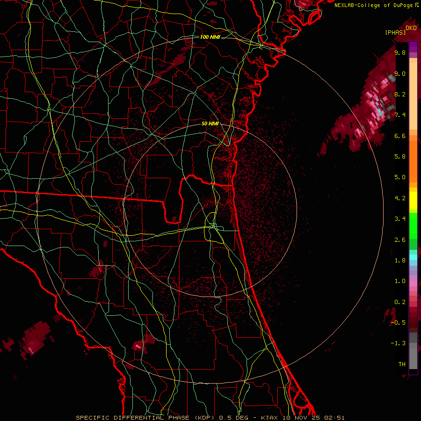Click "SPECIFIC DIFFERENTIAL PHASE" in the bottom caption

pyautogui.click(x=133, y=418)
